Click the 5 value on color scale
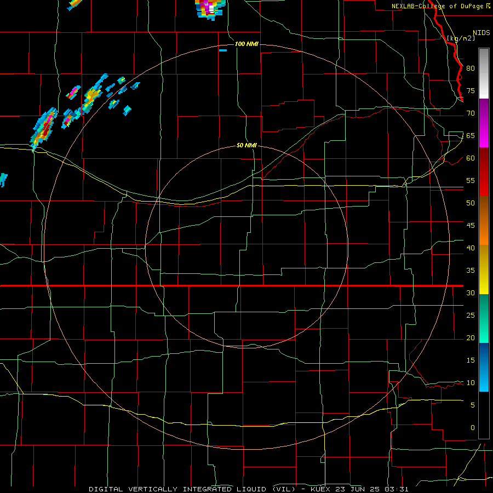The image size is (493, 493). click(473, 405)
